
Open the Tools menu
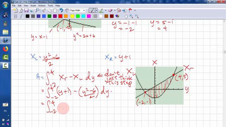[x=50, y=6]
